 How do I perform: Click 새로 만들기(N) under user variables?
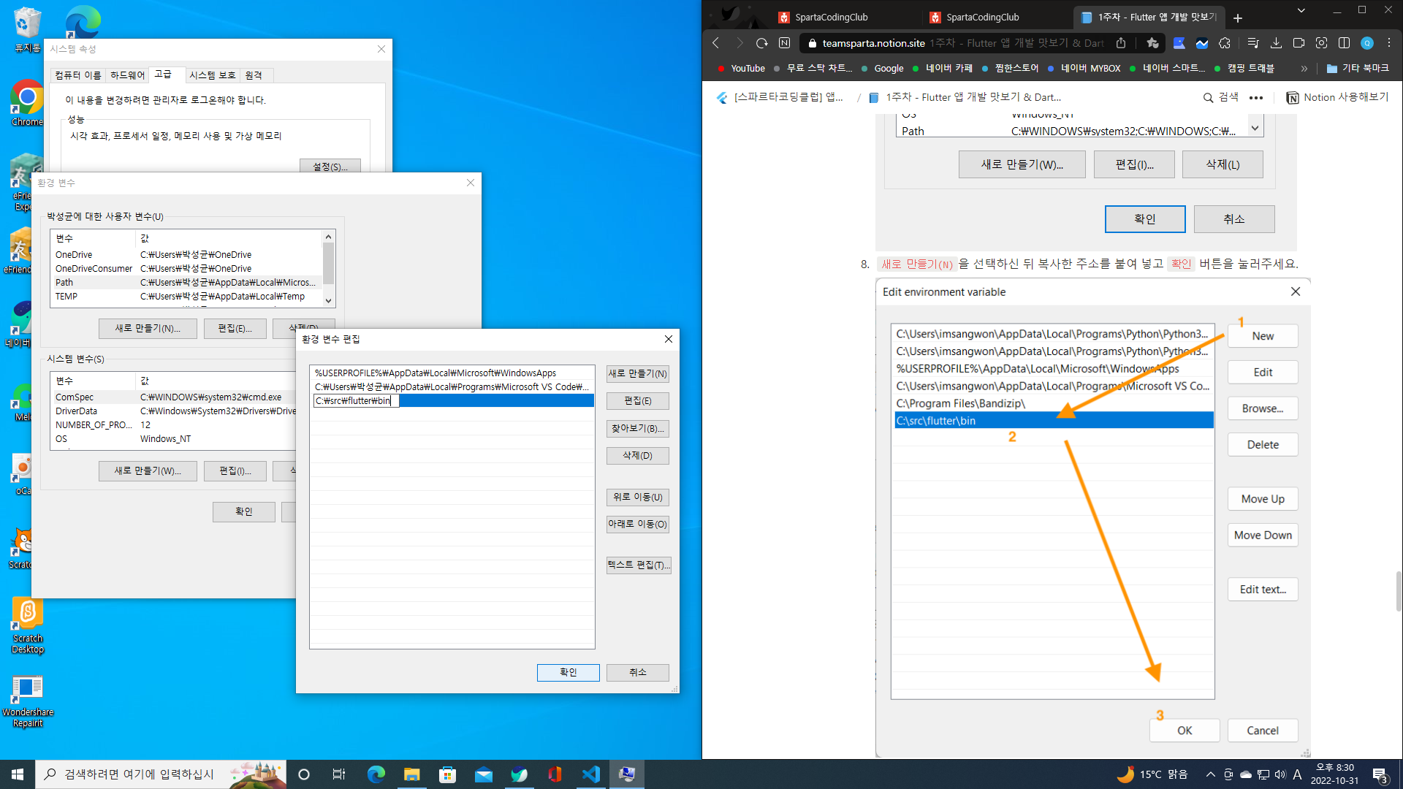click(148, 329)
